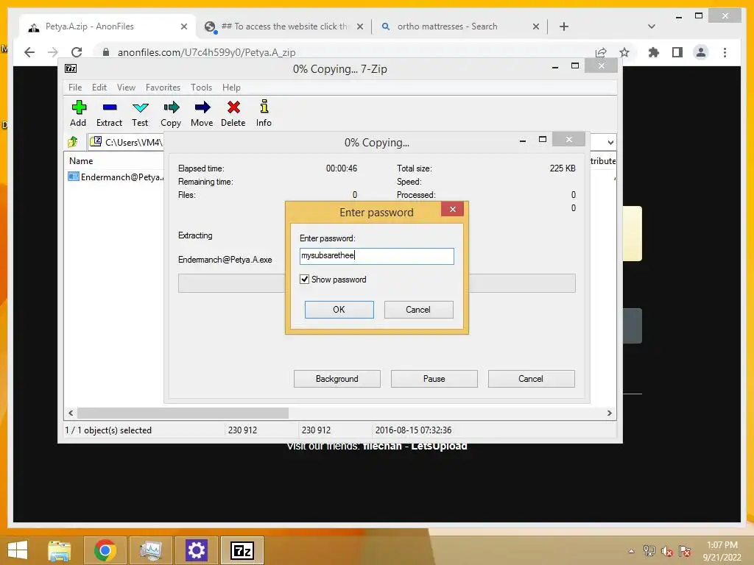Open File Explorer from the taskbar
This screenshot has width=754, height=565.
60,550
